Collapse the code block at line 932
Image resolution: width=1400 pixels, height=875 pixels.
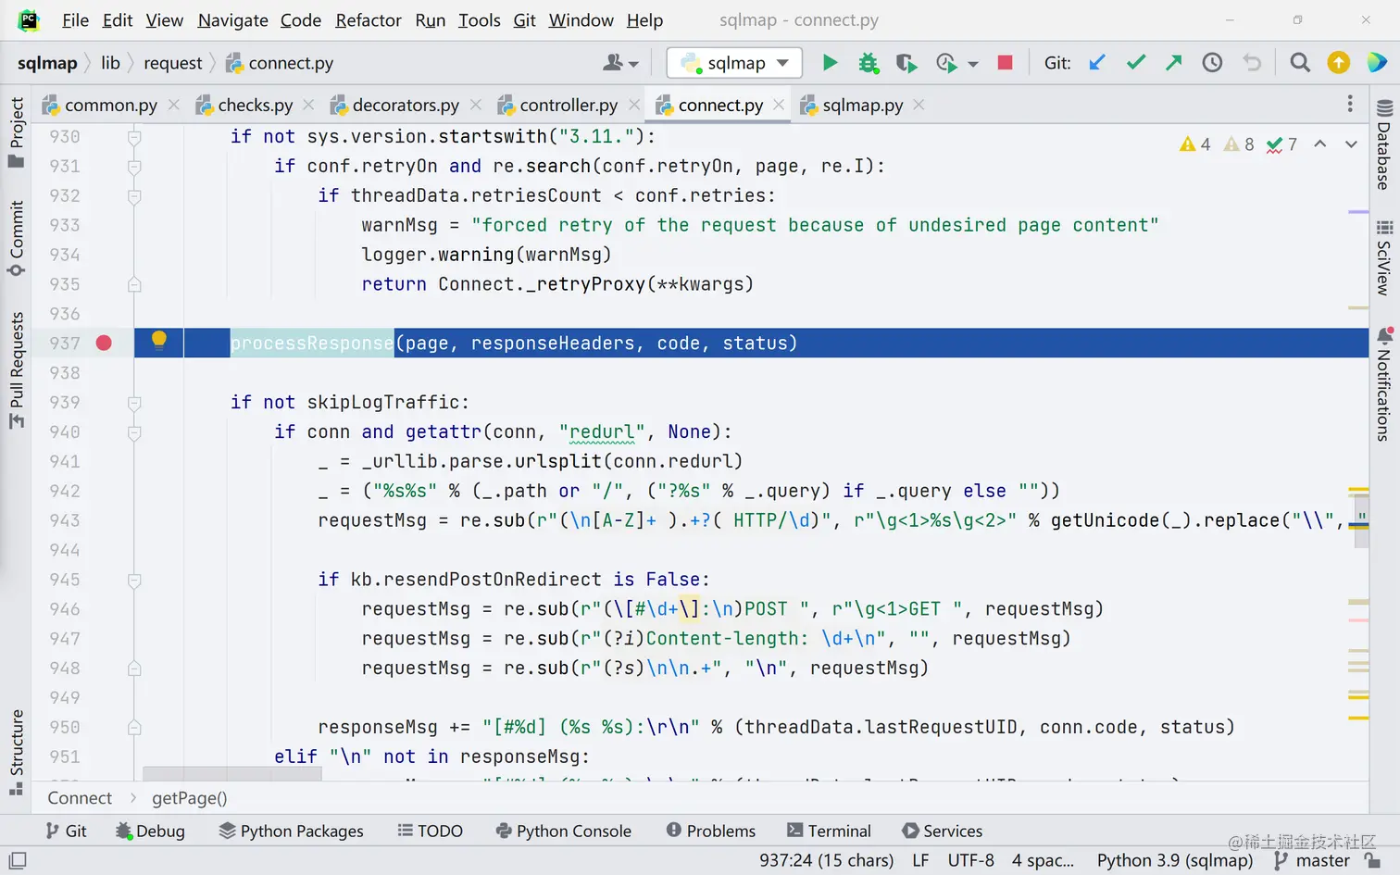click(134, 196)
